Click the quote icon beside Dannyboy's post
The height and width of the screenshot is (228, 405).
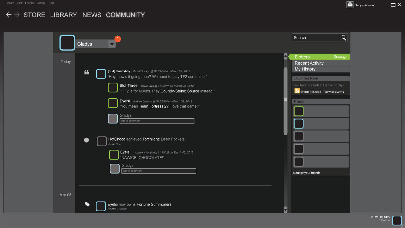[x=86, y=73]
